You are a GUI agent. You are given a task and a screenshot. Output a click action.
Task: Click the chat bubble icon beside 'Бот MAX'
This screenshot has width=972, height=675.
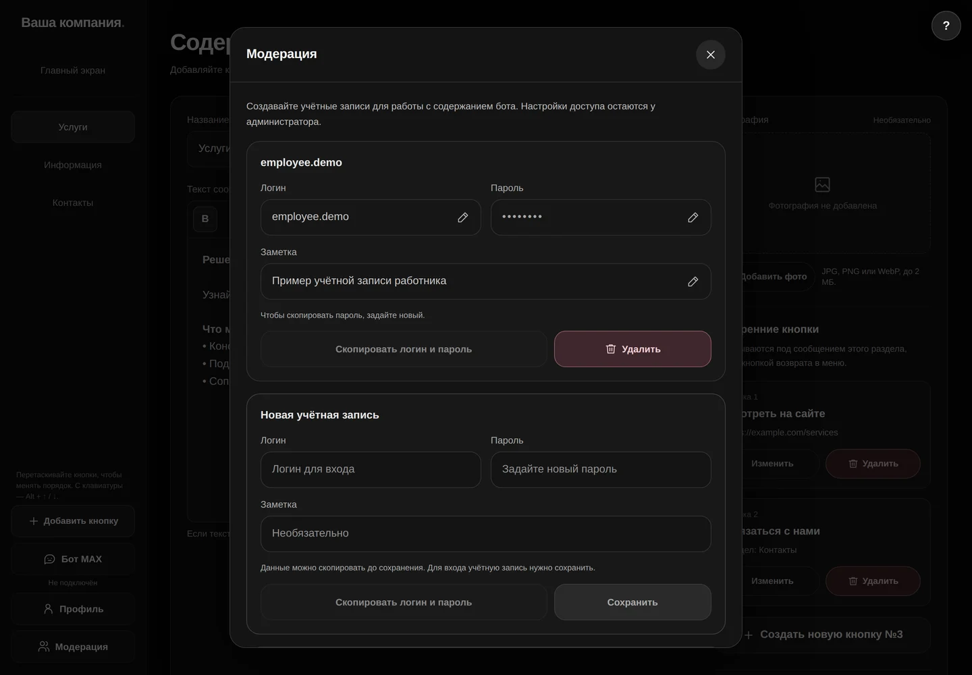[49, 559]
